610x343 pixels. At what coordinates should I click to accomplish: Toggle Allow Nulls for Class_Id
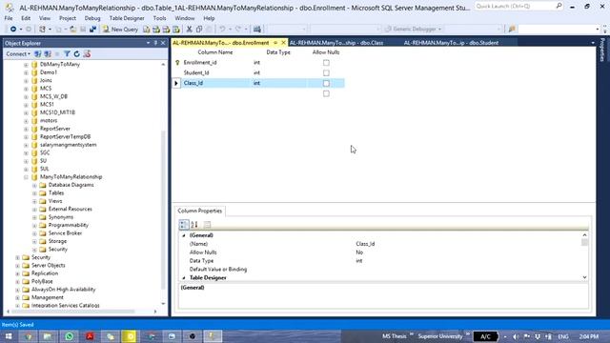326,83
